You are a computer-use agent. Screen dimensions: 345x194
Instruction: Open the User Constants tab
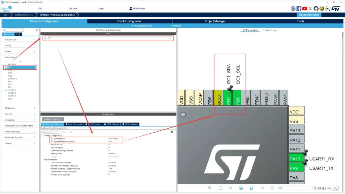click(74, 124)
